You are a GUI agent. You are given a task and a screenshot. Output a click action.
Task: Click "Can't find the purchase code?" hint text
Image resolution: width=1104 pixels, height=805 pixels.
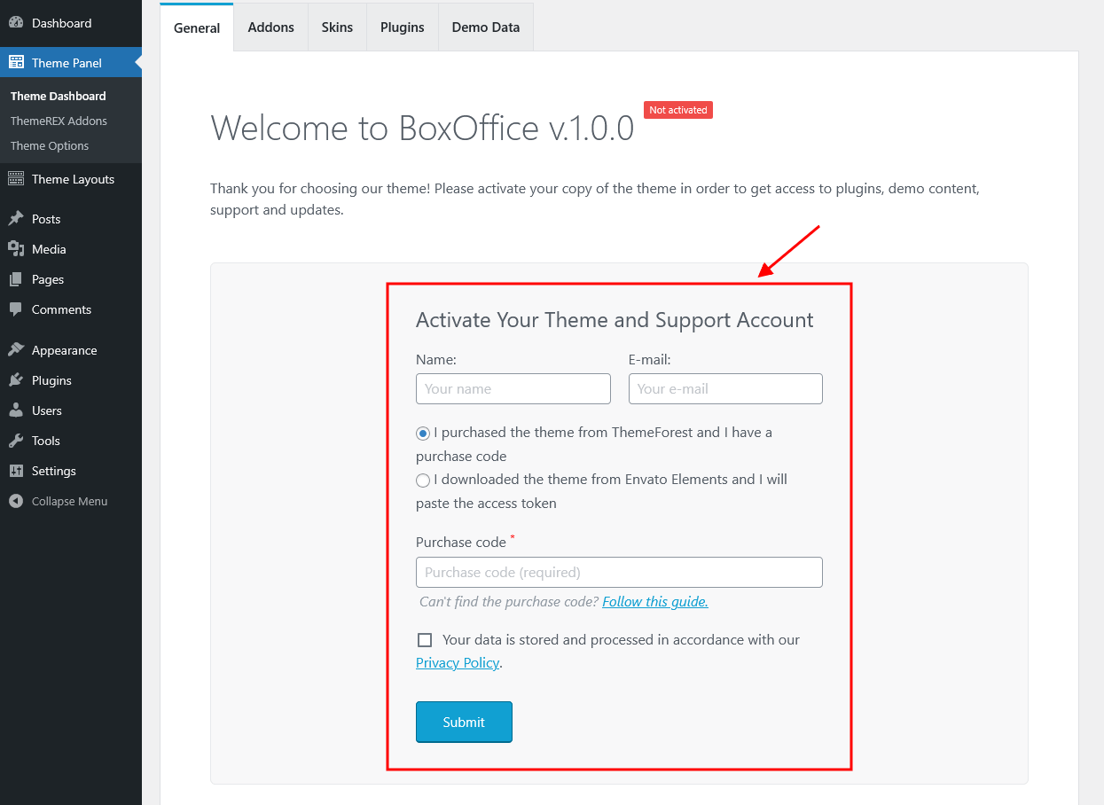tap(509, 601)
